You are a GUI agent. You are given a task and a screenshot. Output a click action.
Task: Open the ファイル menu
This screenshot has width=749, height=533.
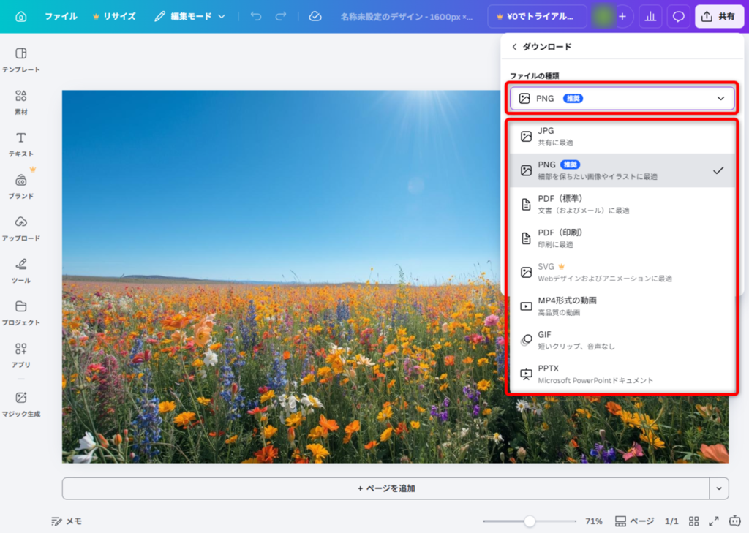(61, 17)
